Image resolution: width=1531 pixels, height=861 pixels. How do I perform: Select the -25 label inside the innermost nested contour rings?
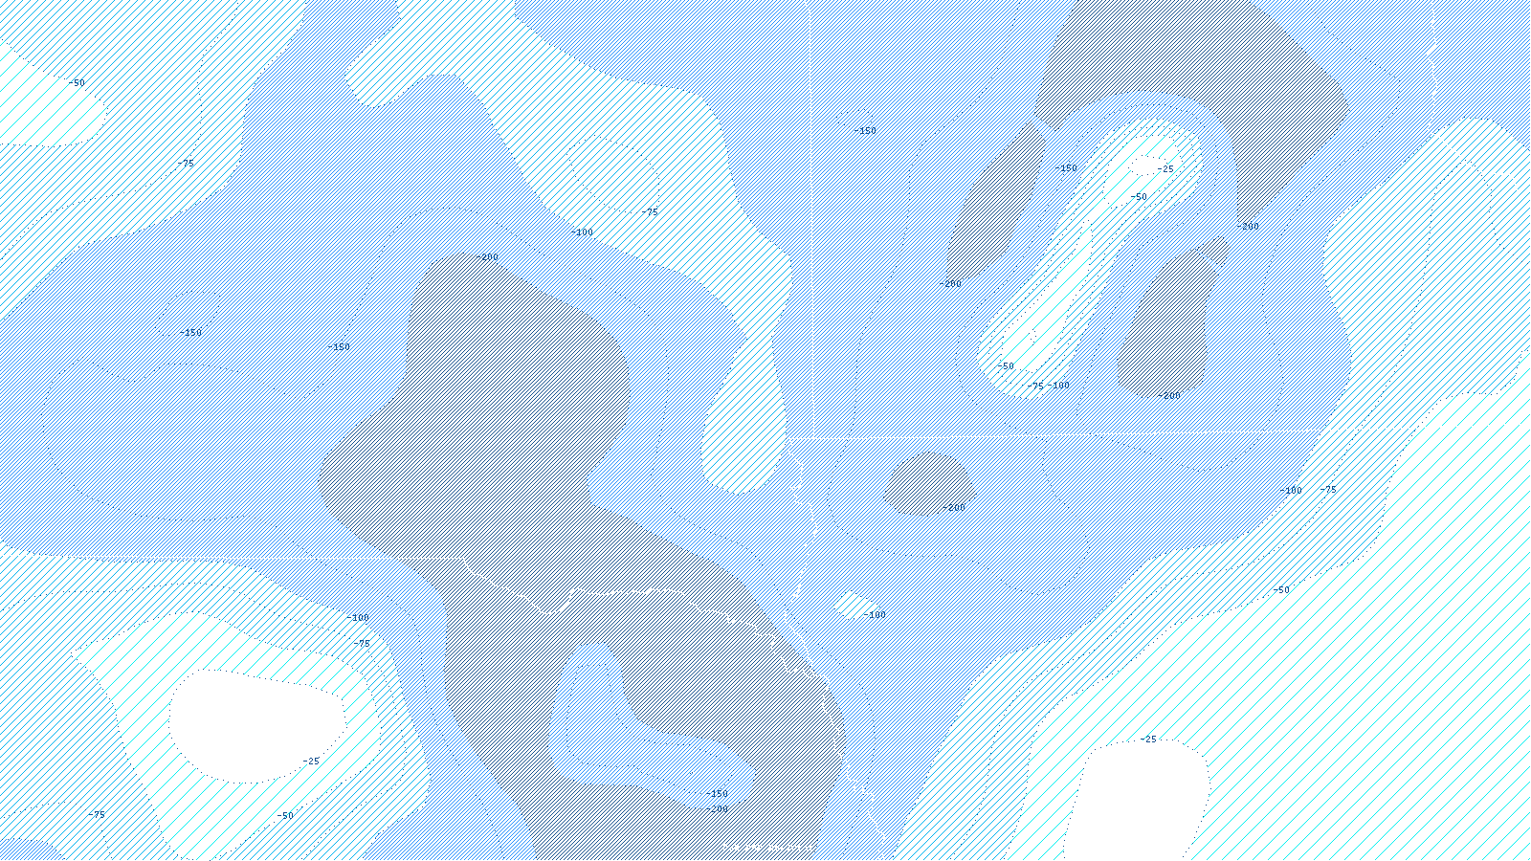coord(1165,169)
